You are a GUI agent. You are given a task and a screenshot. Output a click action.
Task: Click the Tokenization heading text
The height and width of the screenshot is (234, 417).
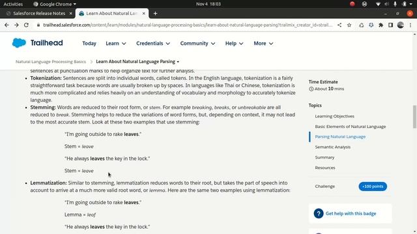pos(46,78)
